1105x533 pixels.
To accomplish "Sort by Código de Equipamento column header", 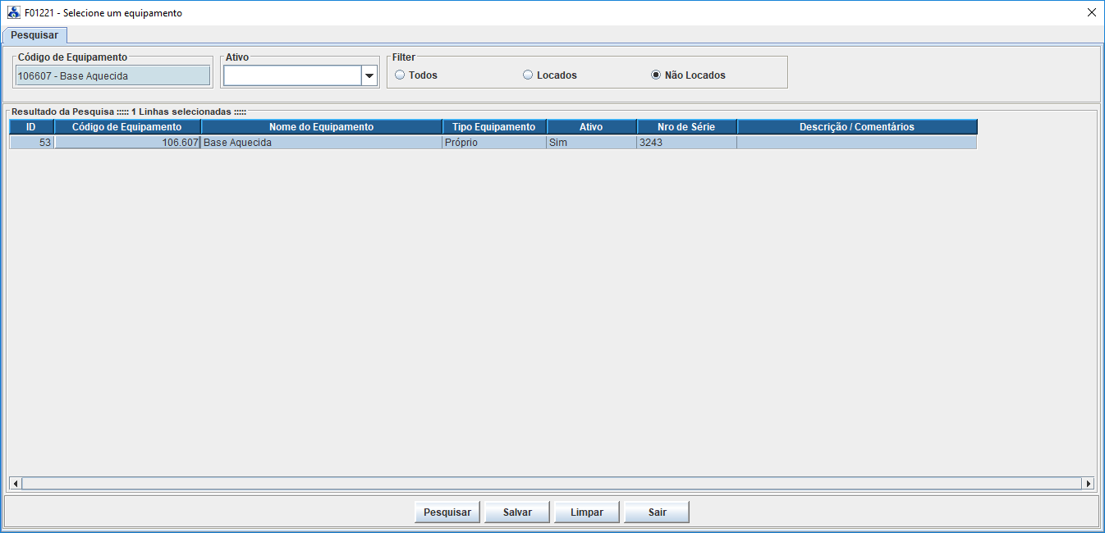I will tap(127, 127).
